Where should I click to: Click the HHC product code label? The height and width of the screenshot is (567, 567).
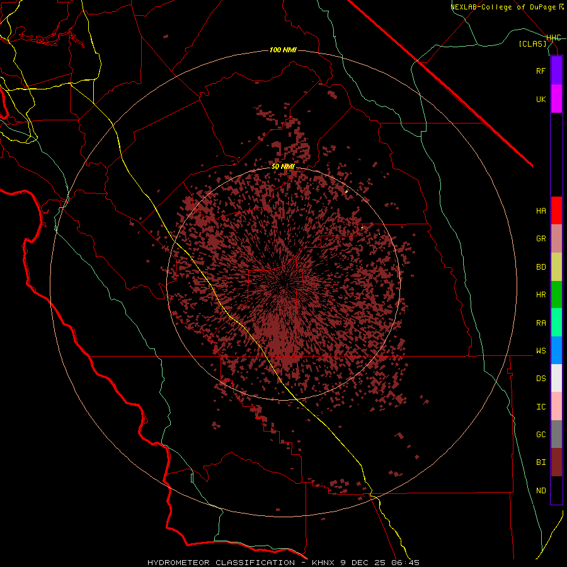click(553, 38)
